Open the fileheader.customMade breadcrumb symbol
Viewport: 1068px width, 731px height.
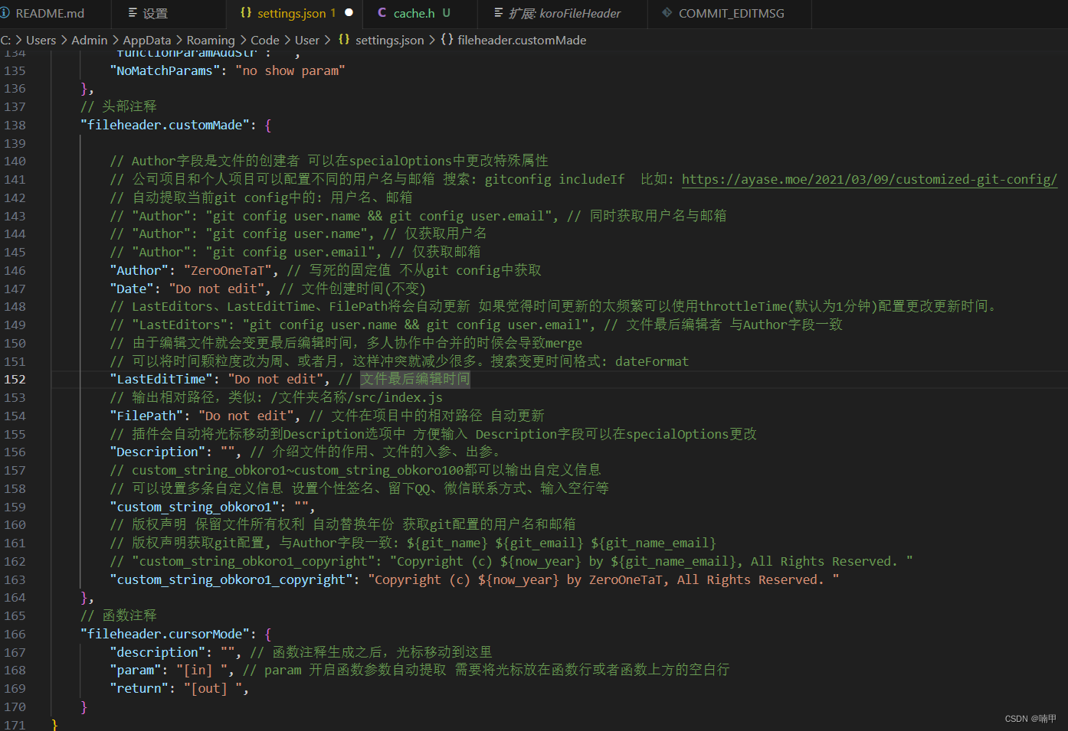[522, 41]
